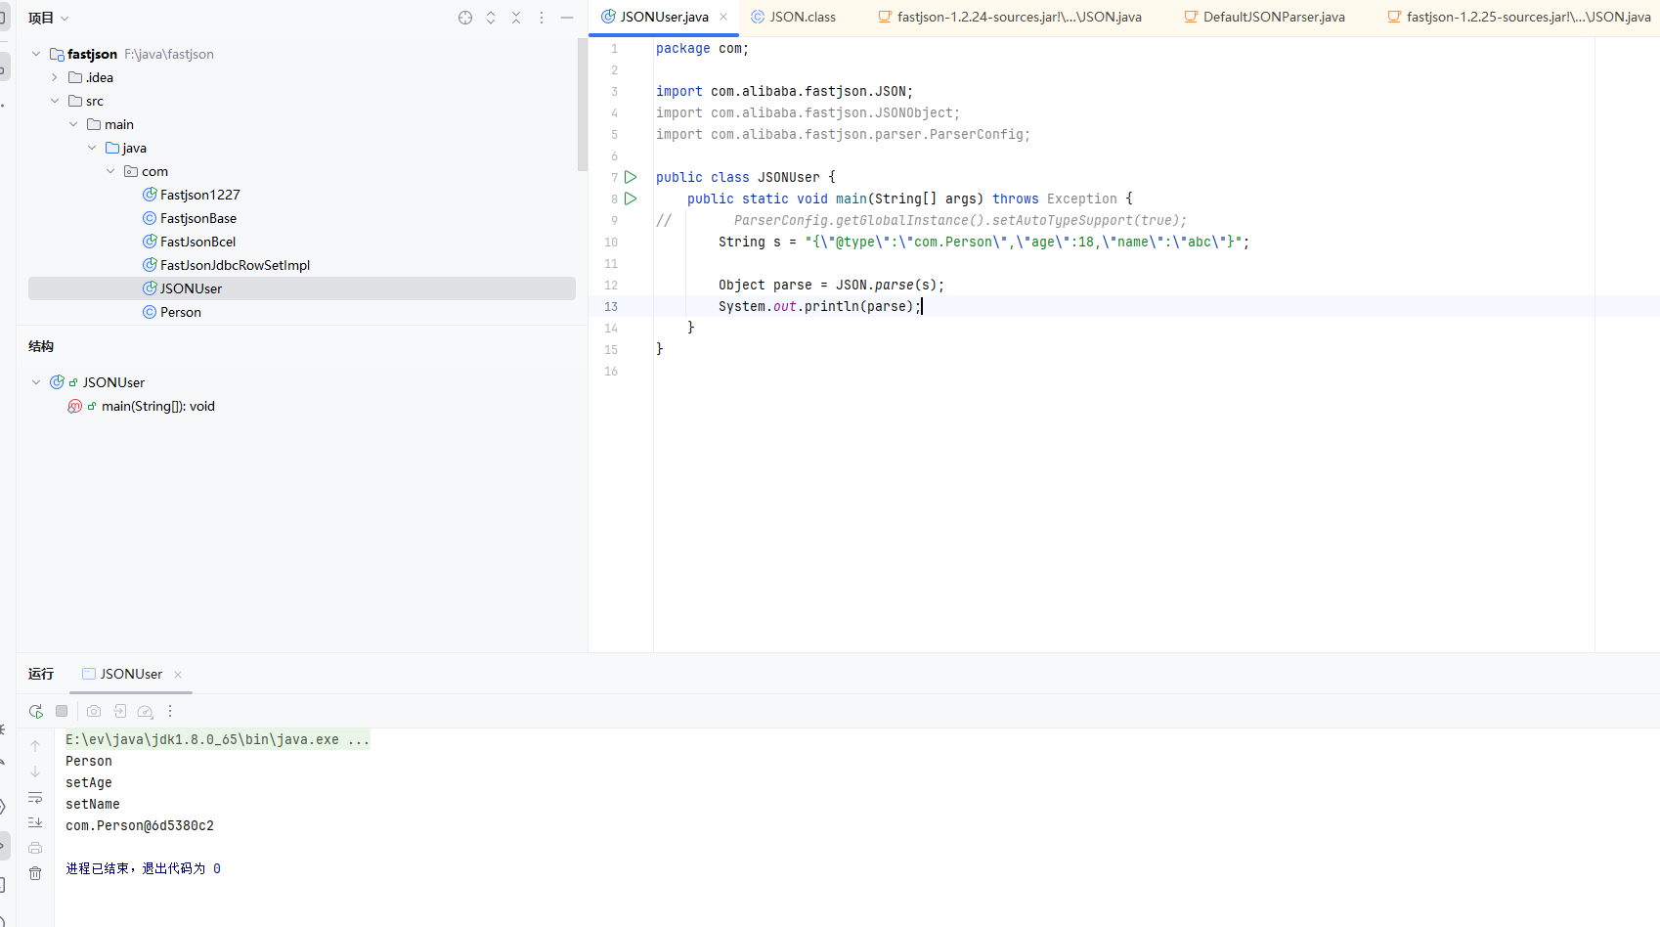Click the 运行 panel label
Viewport: 1660px width, 927px height.
click(x=41, y=674)
